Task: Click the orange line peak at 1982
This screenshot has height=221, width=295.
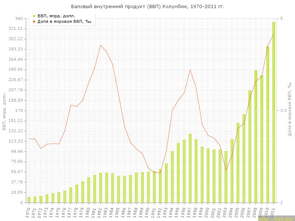Action: point(101,45)
